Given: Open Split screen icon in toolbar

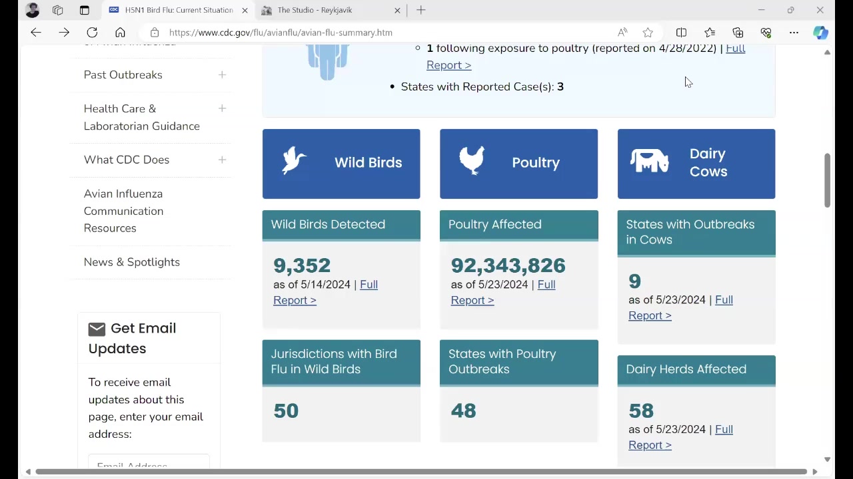Looking at the screenshot, I should click(681, 33).
